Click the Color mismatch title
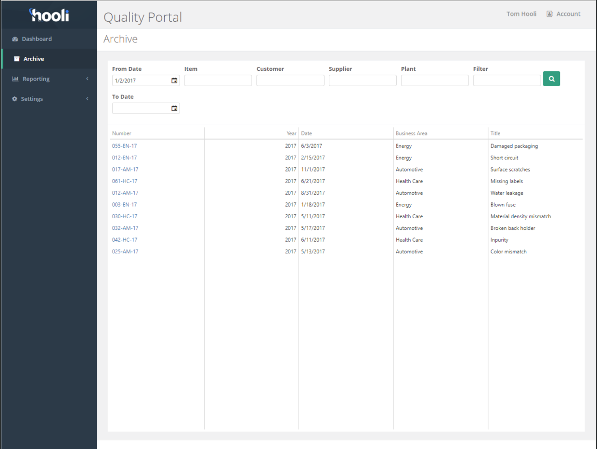This screenshot has height=449, width=597. point(508,251)
